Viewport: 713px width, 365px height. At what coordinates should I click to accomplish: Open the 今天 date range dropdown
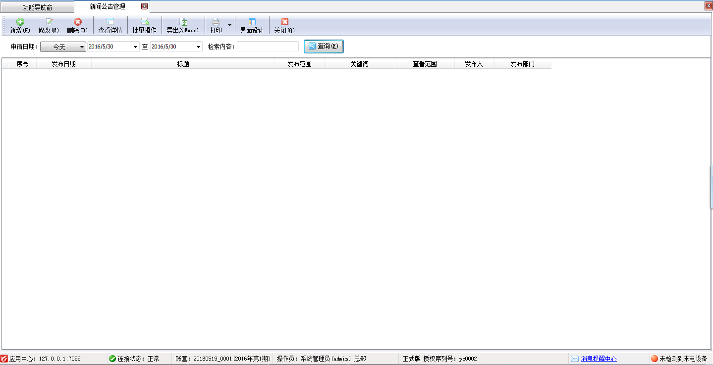63,47
